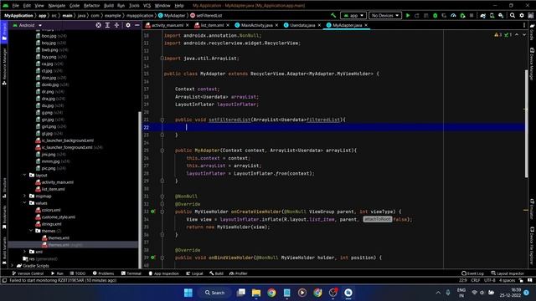Toggle the Gradle side tab on right
536x301 pixels.
(x=532, y=32)
